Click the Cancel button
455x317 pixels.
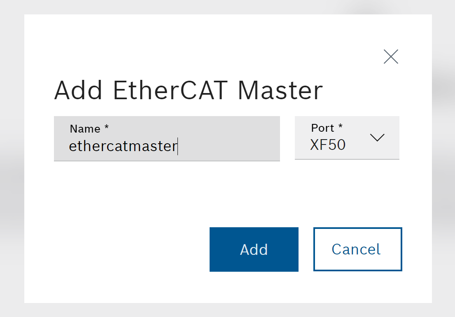[x=357, y=249]
